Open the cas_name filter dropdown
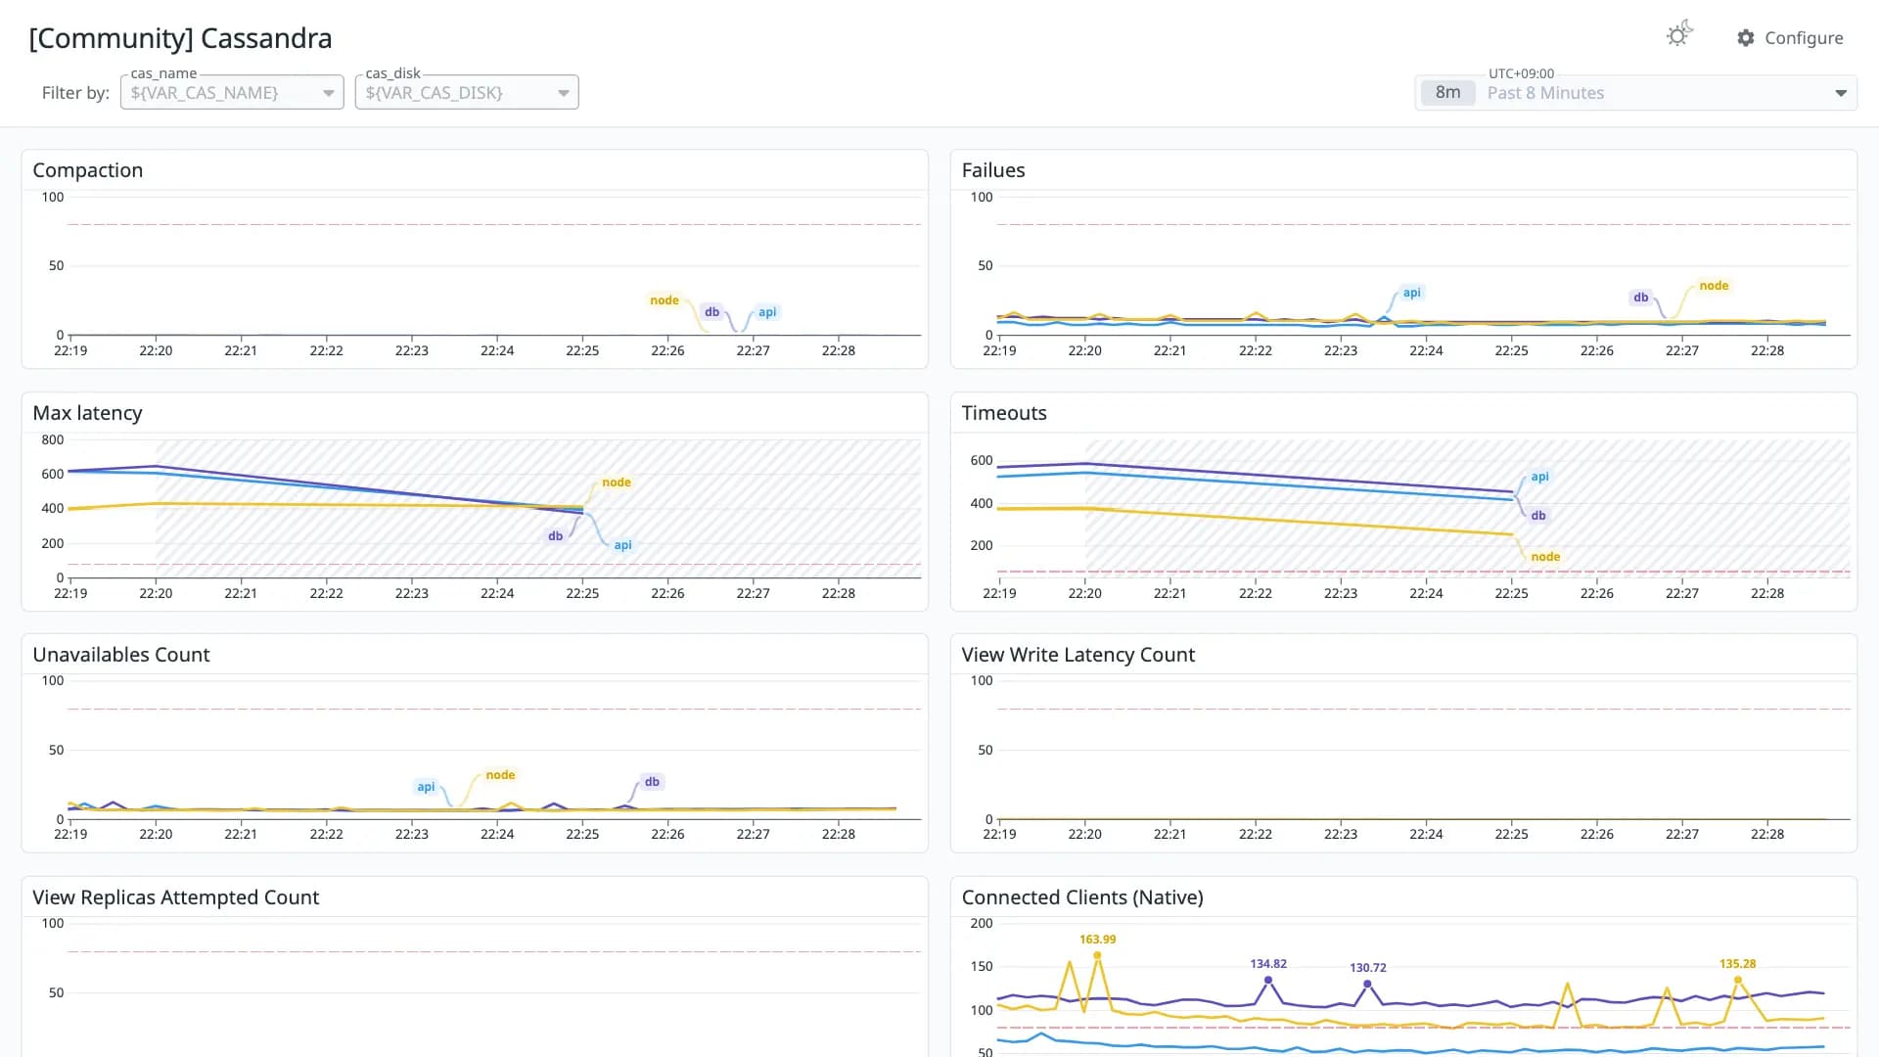 pos(232,92)
